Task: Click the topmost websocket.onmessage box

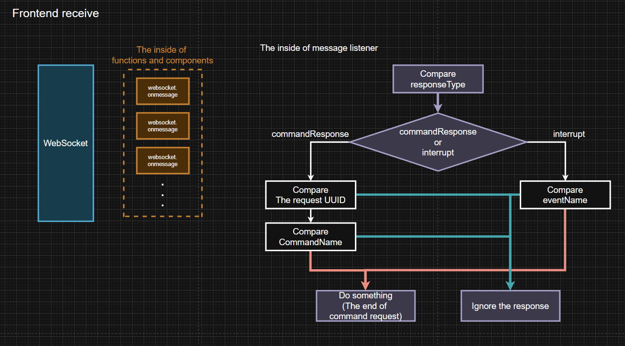Action: point(163,91)
